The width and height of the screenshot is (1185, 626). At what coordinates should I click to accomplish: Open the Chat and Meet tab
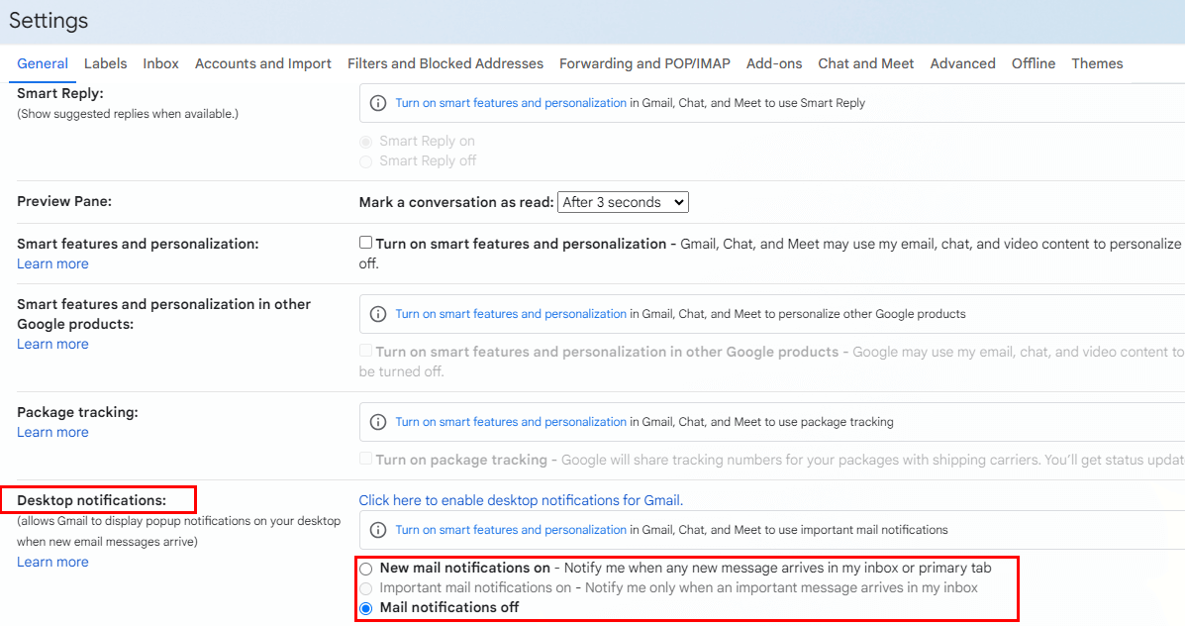coord(866,63)
